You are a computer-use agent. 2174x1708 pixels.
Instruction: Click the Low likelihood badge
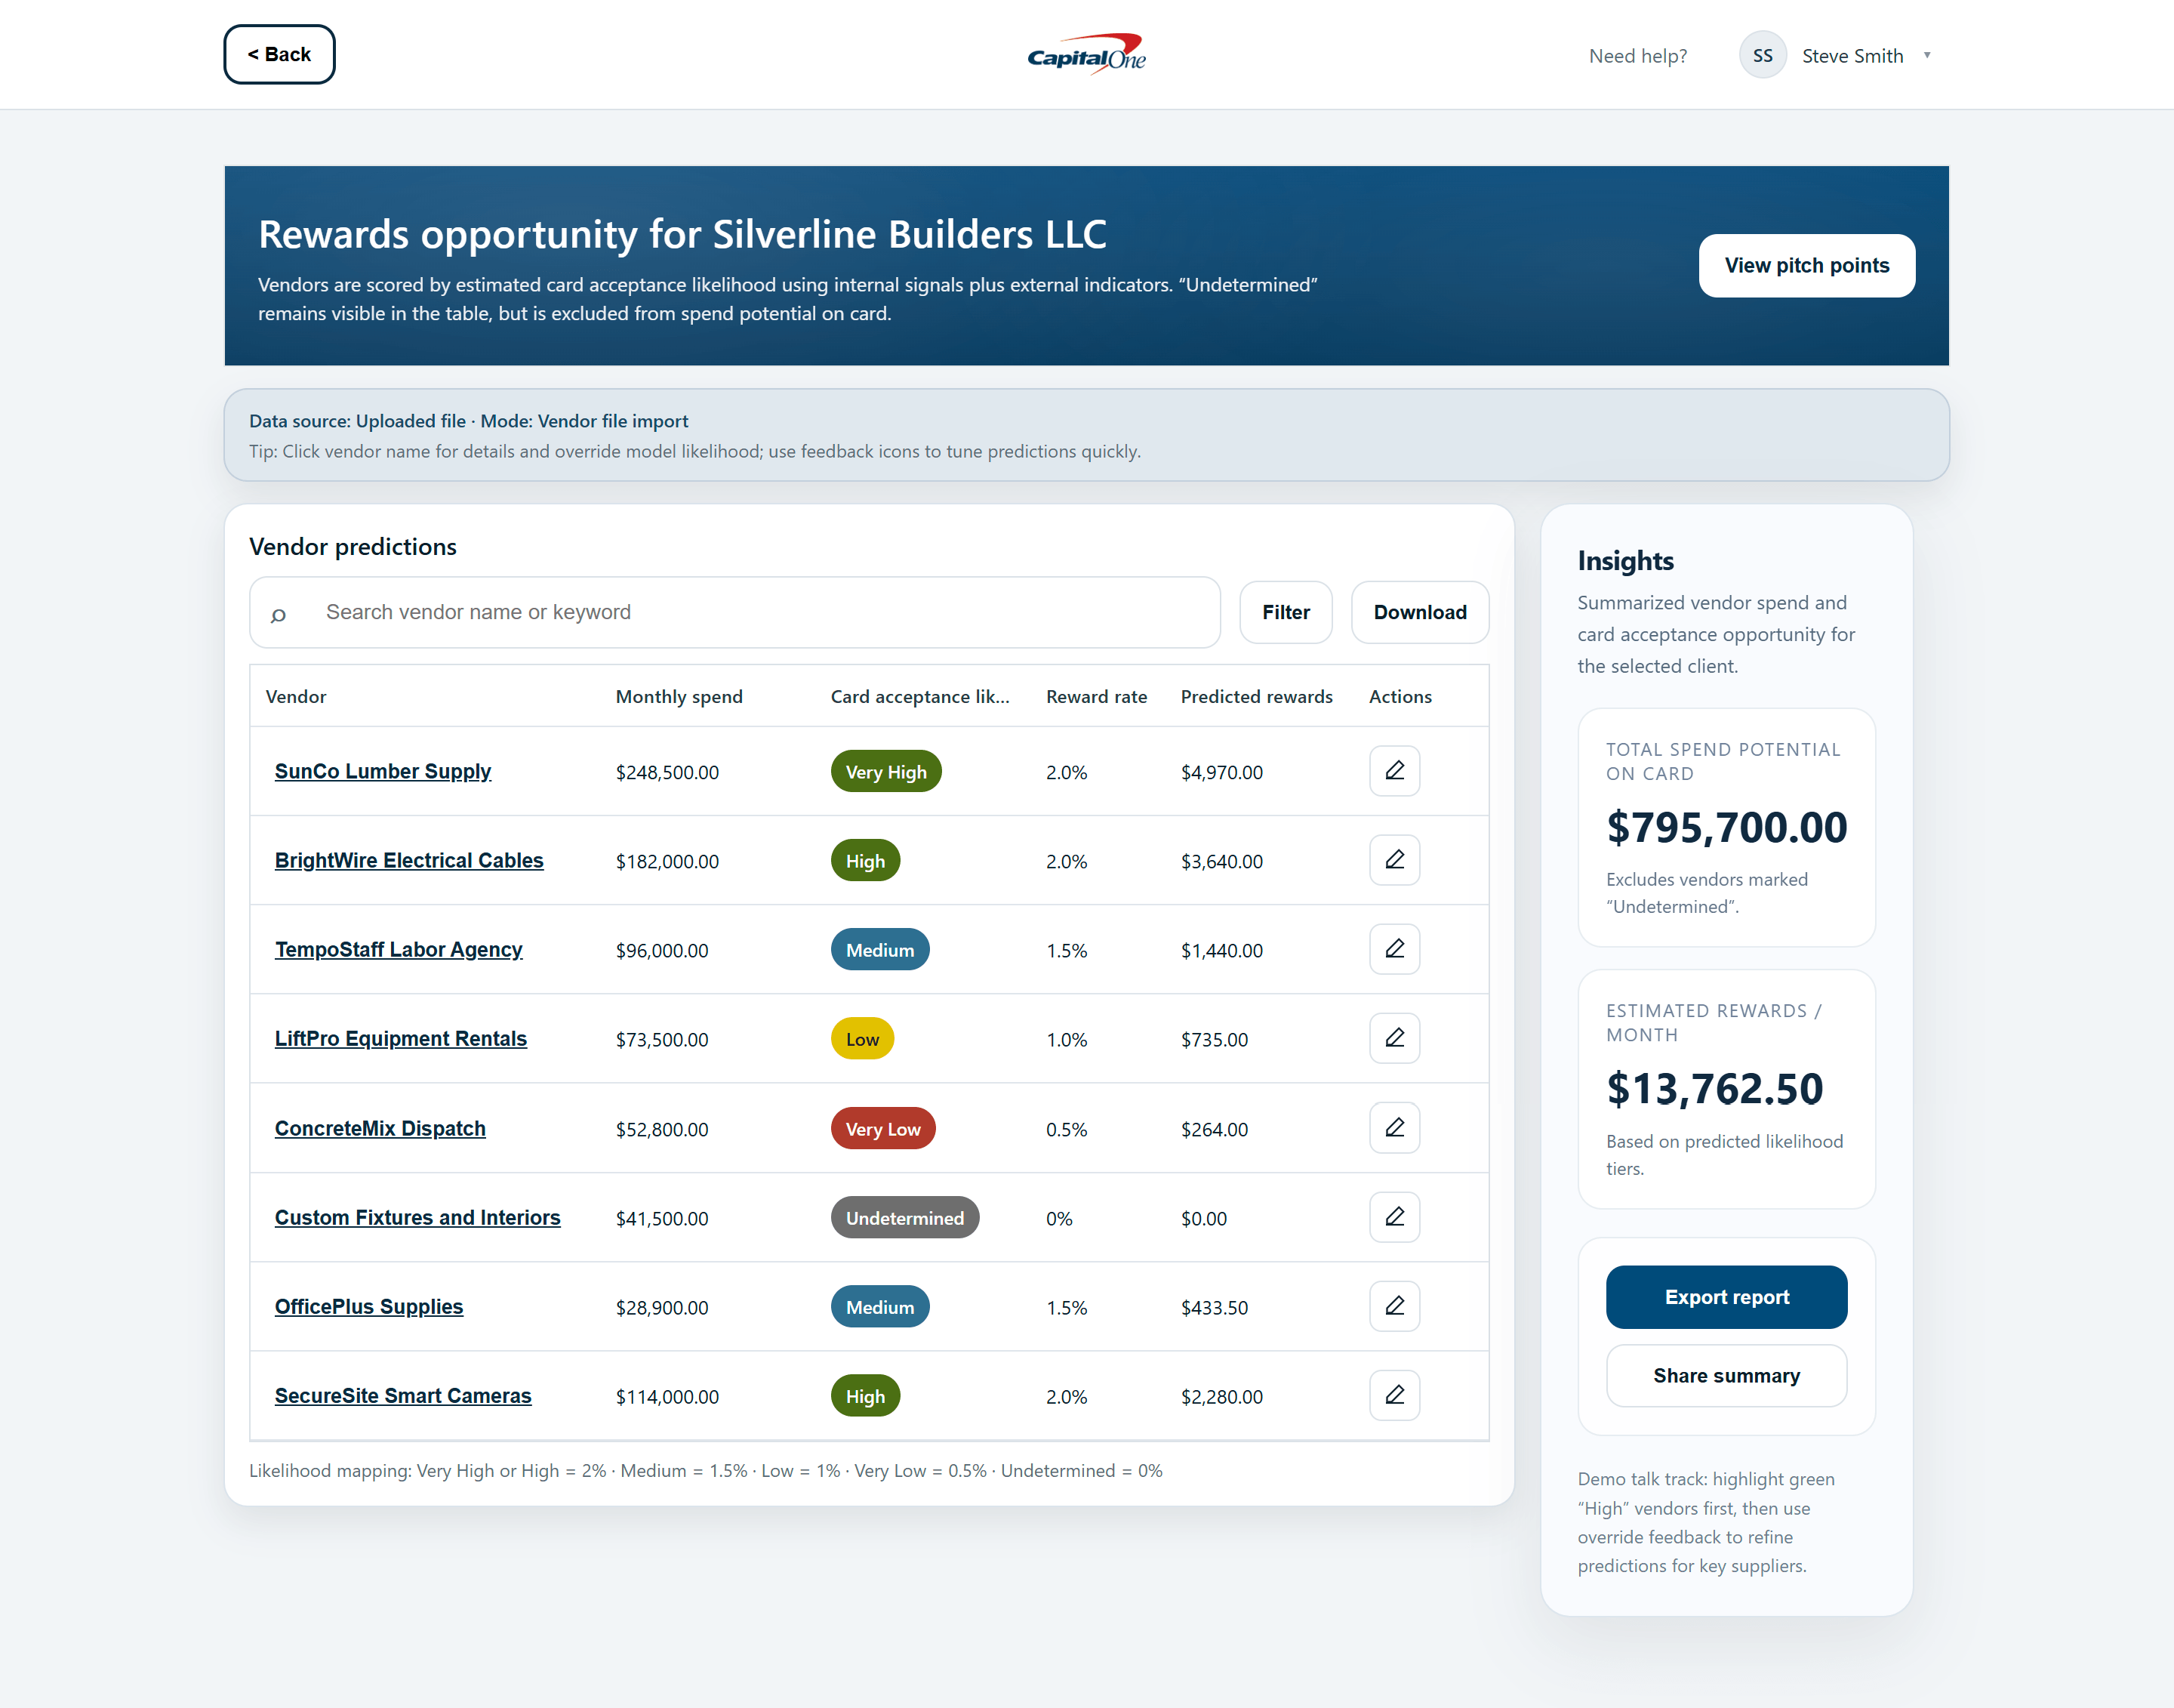click(x=861, y=1038)
